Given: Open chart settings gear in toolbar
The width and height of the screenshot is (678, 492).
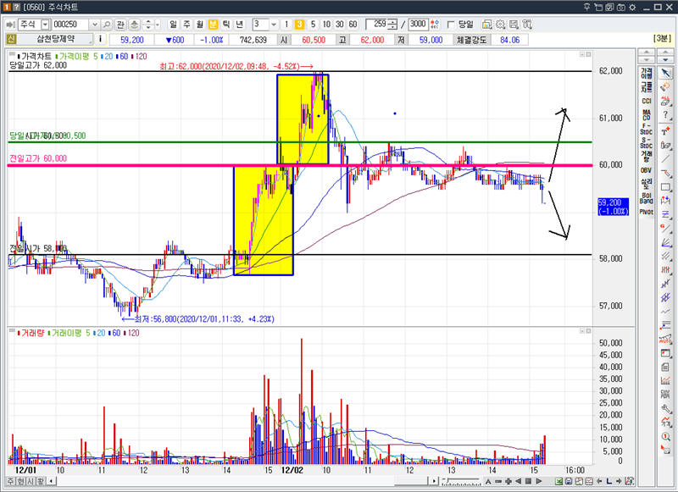Looking at the screenshot, I should (500, 25).
